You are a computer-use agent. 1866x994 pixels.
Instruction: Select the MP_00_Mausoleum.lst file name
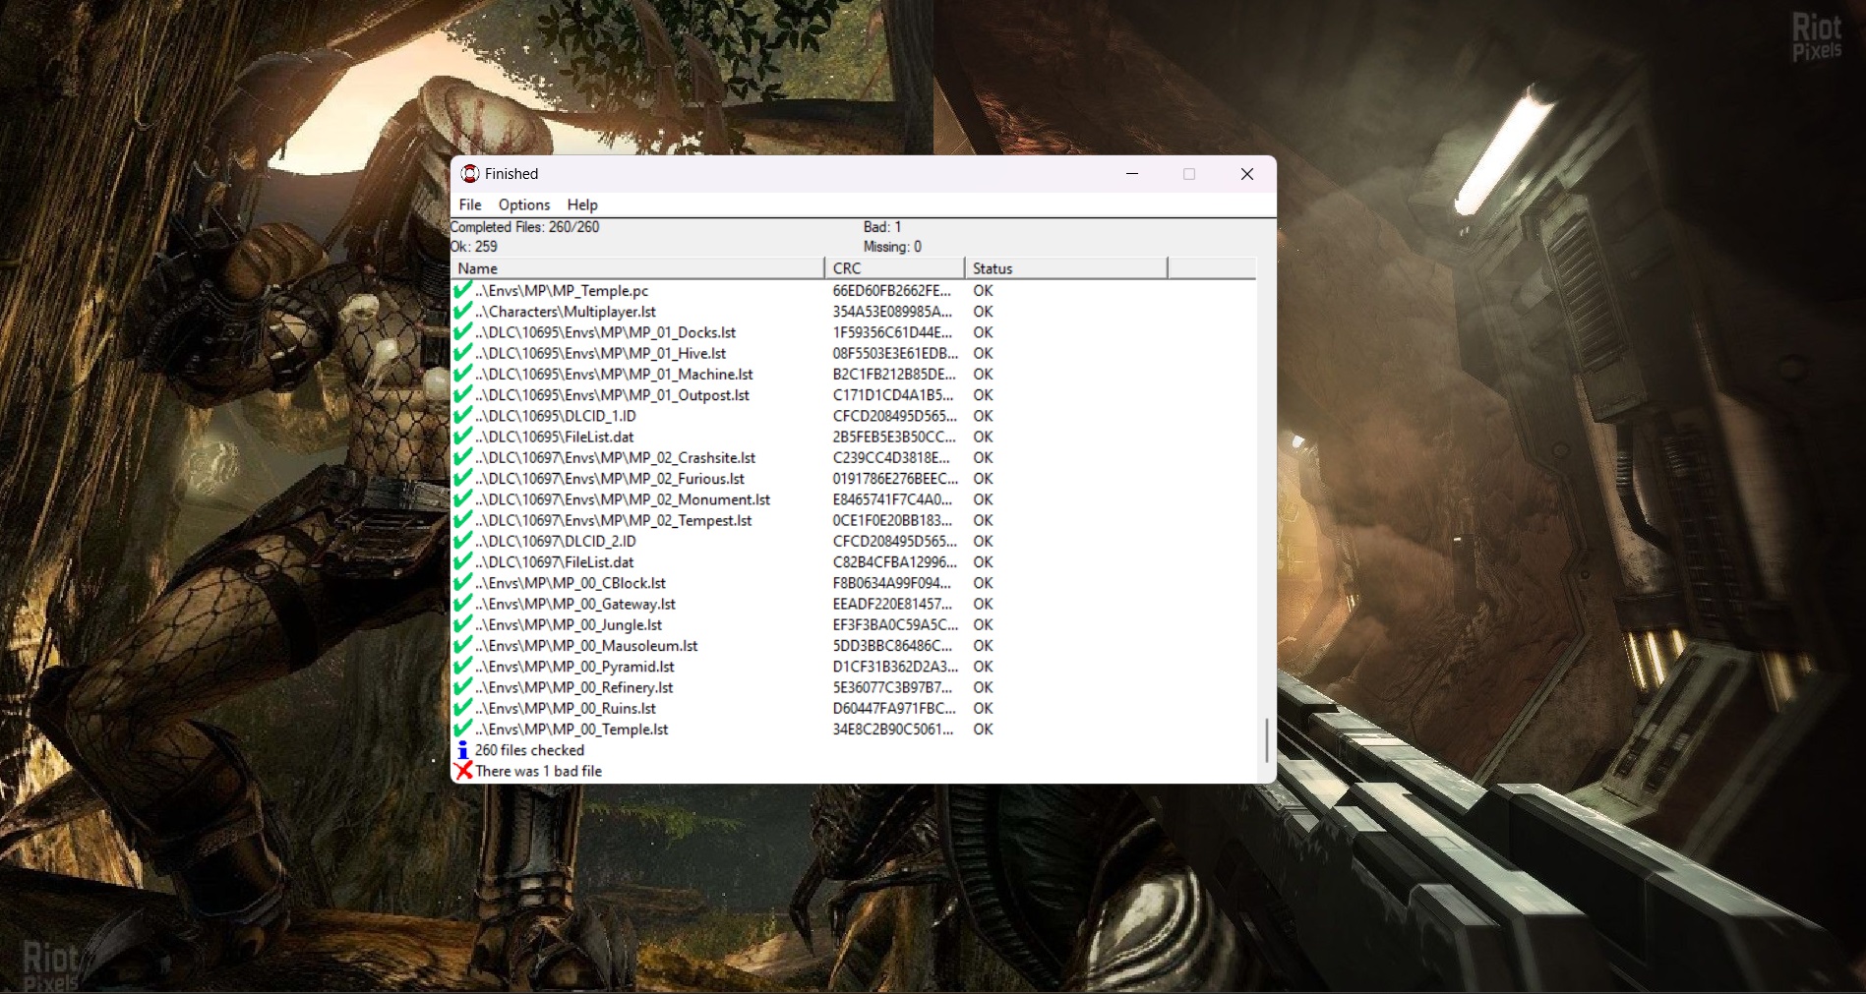tap(586, 646)
